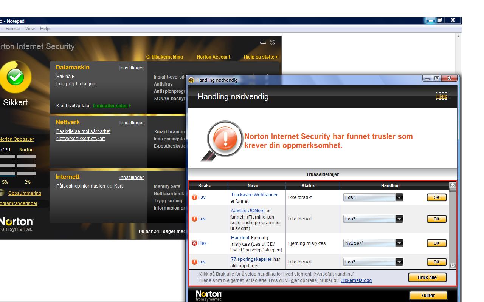Click the Isolasjon link
The width and height of the screenshot is (484, 302).
tap(85, 84)
